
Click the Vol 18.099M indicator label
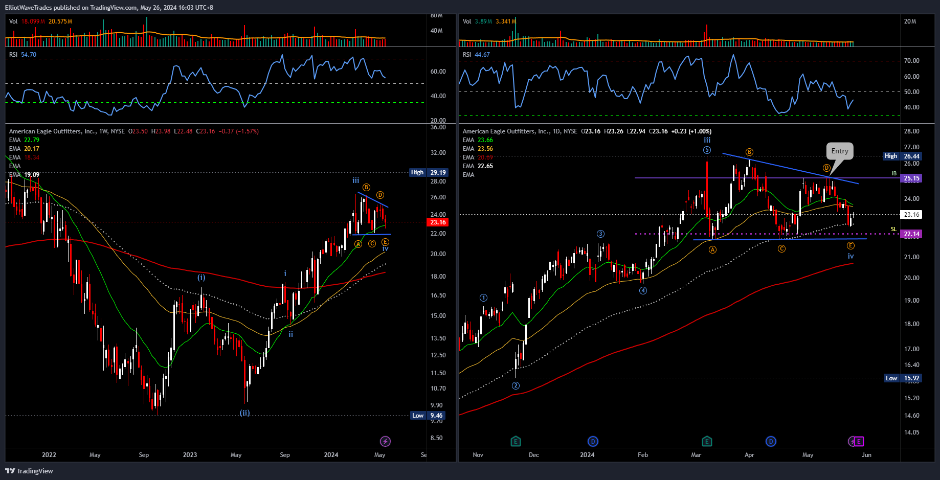(27, 21)
